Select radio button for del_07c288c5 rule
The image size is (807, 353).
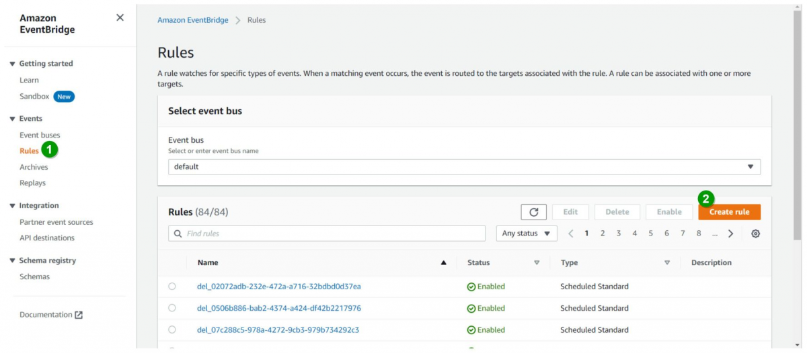click(x=172, y=330)
